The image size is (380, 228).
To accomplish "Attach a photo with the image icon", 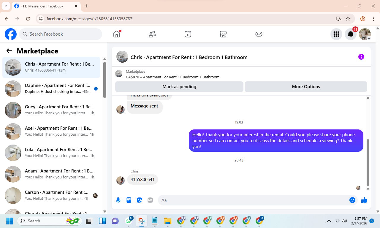I will (129, 200).
